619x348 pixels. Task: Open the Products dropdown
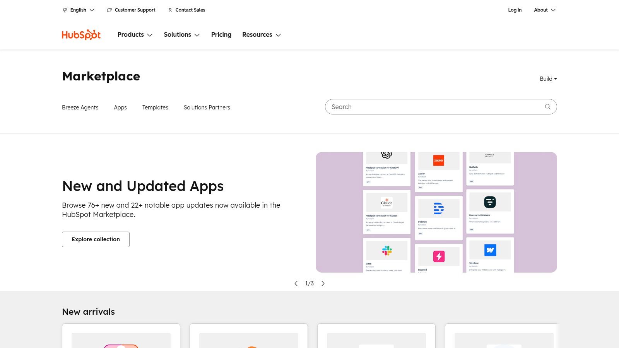click(x=135, y=35)
